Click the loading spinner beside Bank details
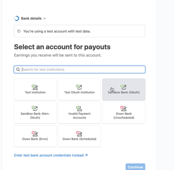The height and width of the screenshot is (170, 174). (x=17, y=18)
